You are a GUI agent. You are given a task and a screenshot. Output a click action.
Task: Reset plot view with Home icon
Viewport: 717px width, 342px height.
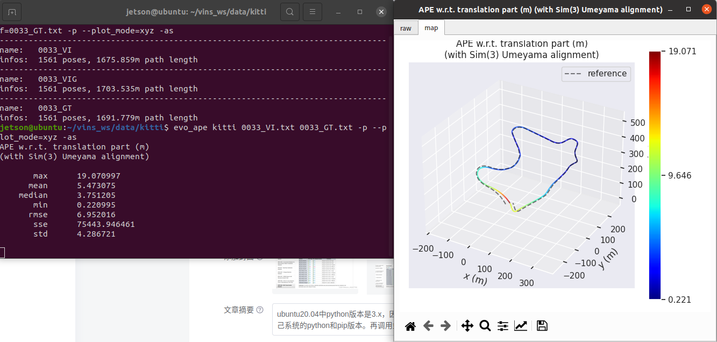(410, 326)
